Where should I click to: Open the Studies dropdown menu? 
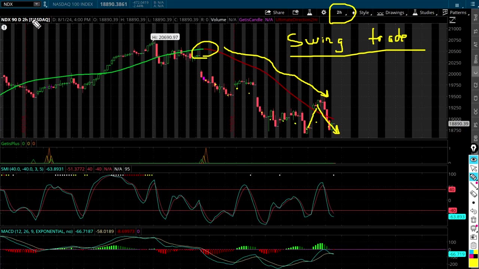424,12
